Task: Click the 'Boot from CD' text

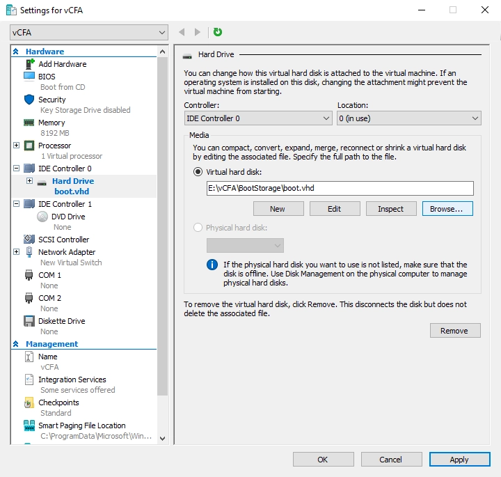Action: click(63, 87)
